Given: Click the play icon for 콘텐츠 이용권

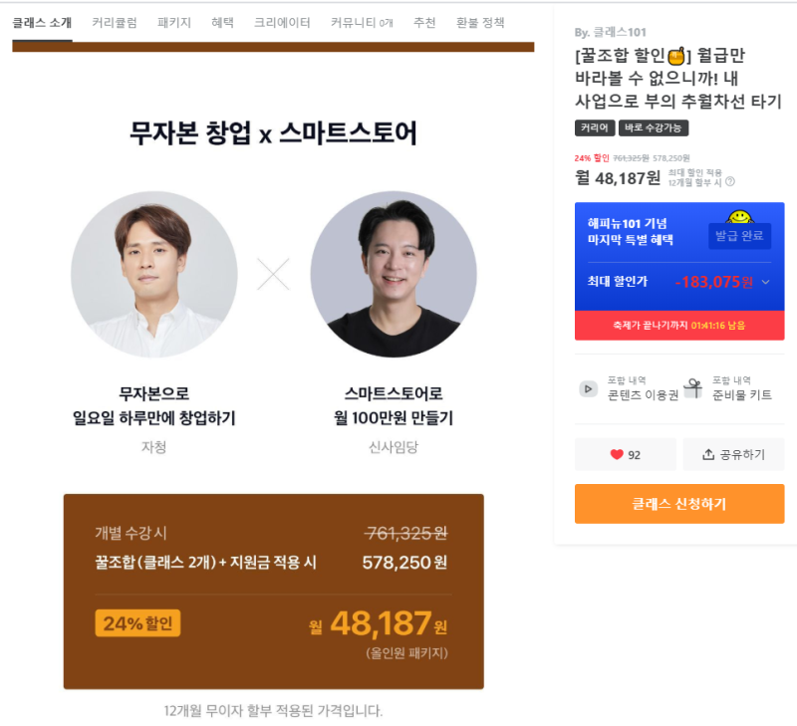Looking at the screenshot, I should pyautogui.click(x=588, y=389).
